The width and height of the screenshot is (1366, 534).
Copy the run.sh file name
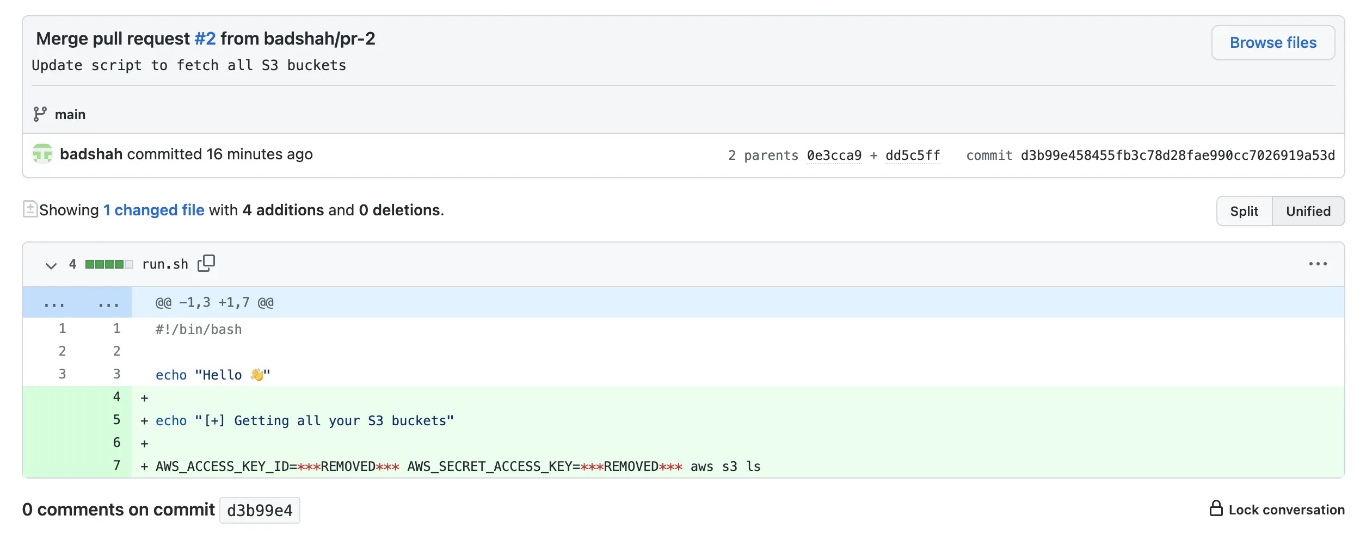click(x=207, y=263)
